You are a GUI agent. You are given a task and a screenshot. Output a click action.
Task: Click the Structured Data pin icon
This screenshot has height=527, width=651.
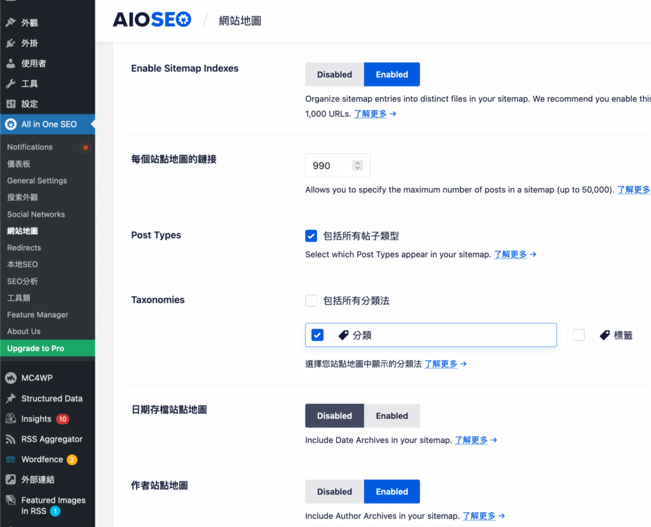point(11,398)
